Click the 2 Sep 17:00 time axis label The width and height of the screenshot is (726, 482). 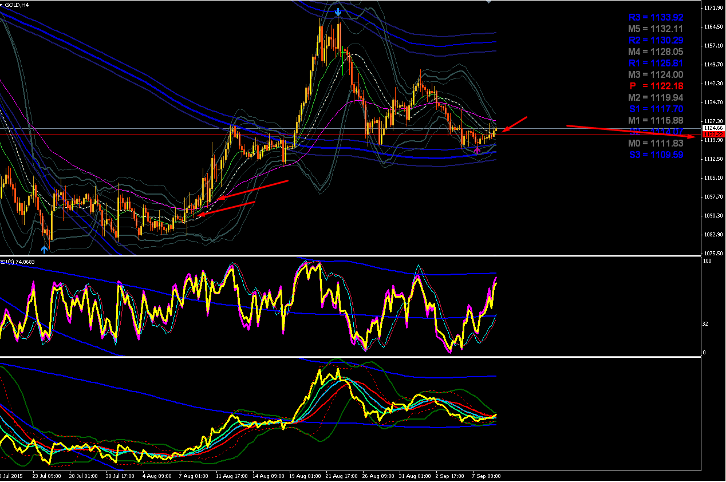pos(449,476)
